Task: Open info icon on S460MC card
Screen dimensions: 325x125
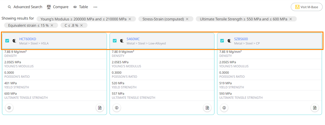Action: pos(117,108)
